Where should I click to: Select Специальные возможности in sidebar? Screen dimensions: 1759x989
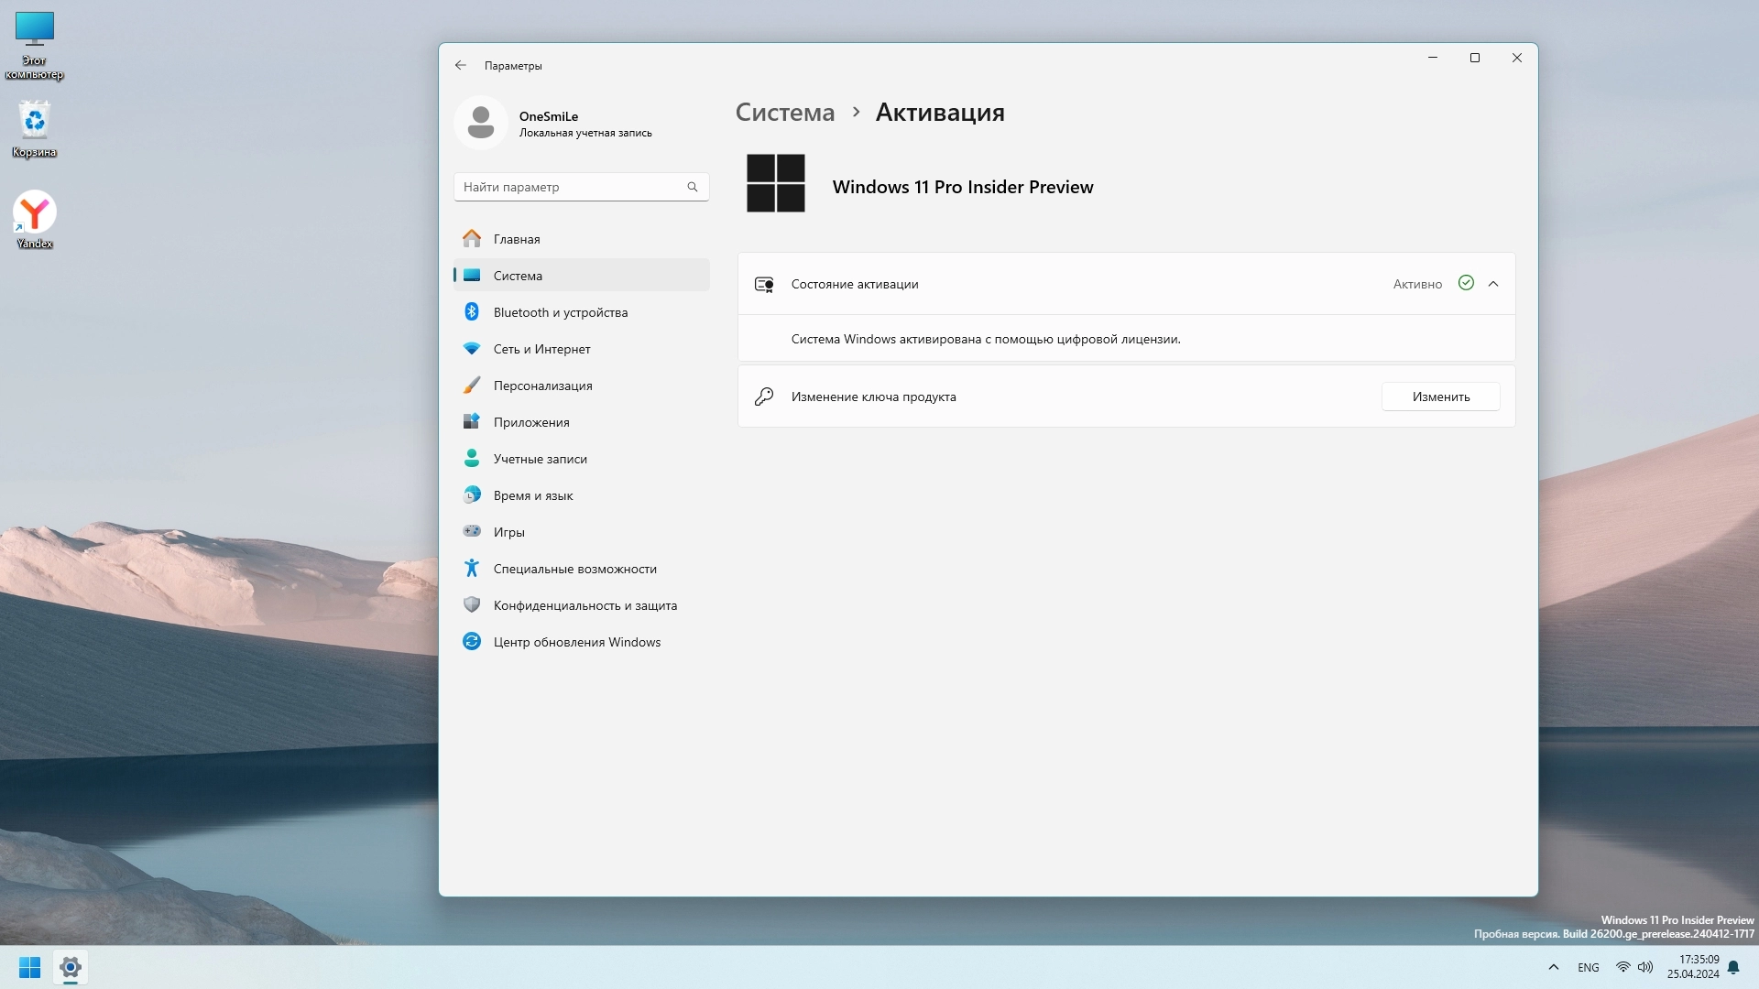tap(574, 569)
